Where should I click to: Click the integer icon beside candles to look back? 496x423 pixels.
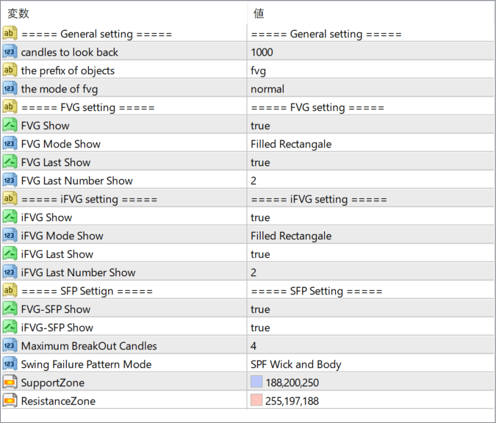(x=10, y=52)
